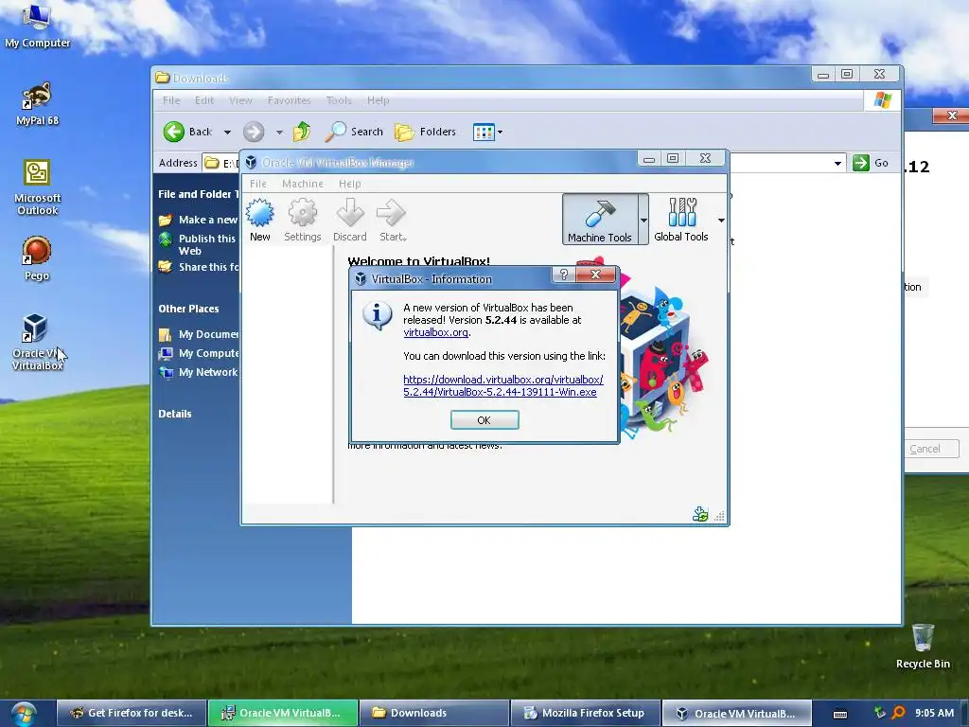Expand the Global Tools dropdown arrow
969x727 pixels.
click(x=721, y=221)
